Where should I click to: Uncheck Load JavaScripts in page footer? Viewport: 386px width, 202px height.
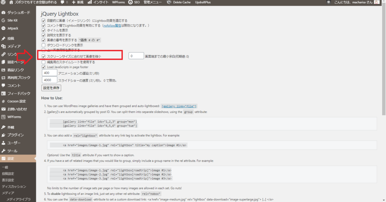(x=44, y=67)
